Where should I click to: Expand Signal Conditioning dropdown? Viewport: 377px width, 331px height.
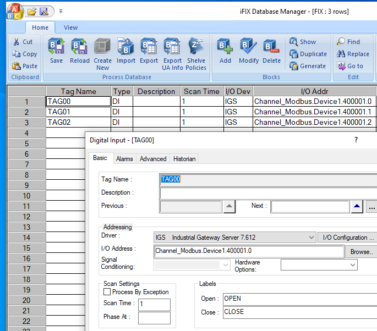[x=225, y=264]
